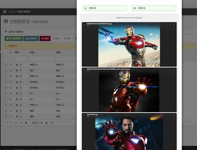Click the person upload icon in row 9
The image size is (197, 150).
(x=17, y=110)
